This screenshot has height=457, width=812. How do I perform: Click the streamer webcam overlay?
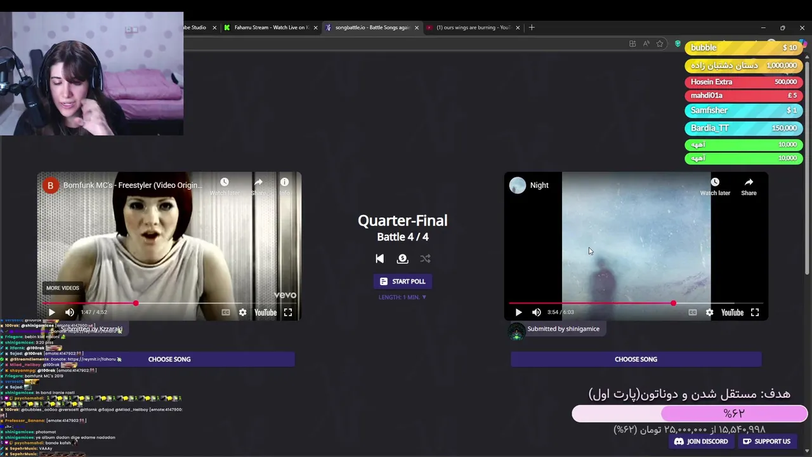[92, 74]
